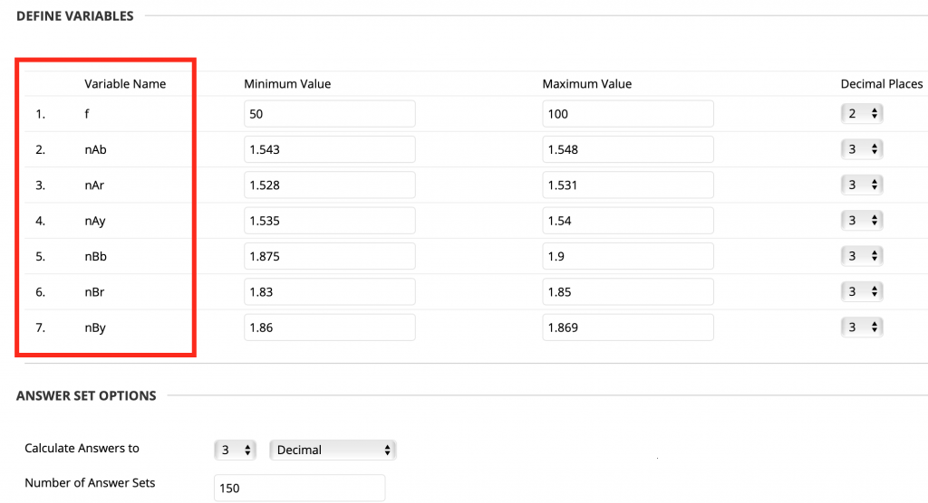928x503 pixels.
Task: Click the Minimum Value field for f
Action: pos(329,114)
